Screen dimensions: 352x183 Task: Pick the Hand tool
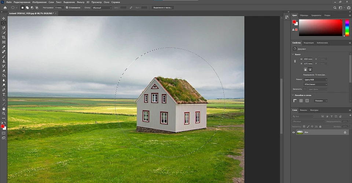point(4,109)
